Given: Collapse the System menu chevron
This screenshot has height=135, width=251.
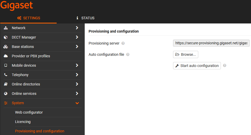Looking at the screenshot, I should point(77,103).
